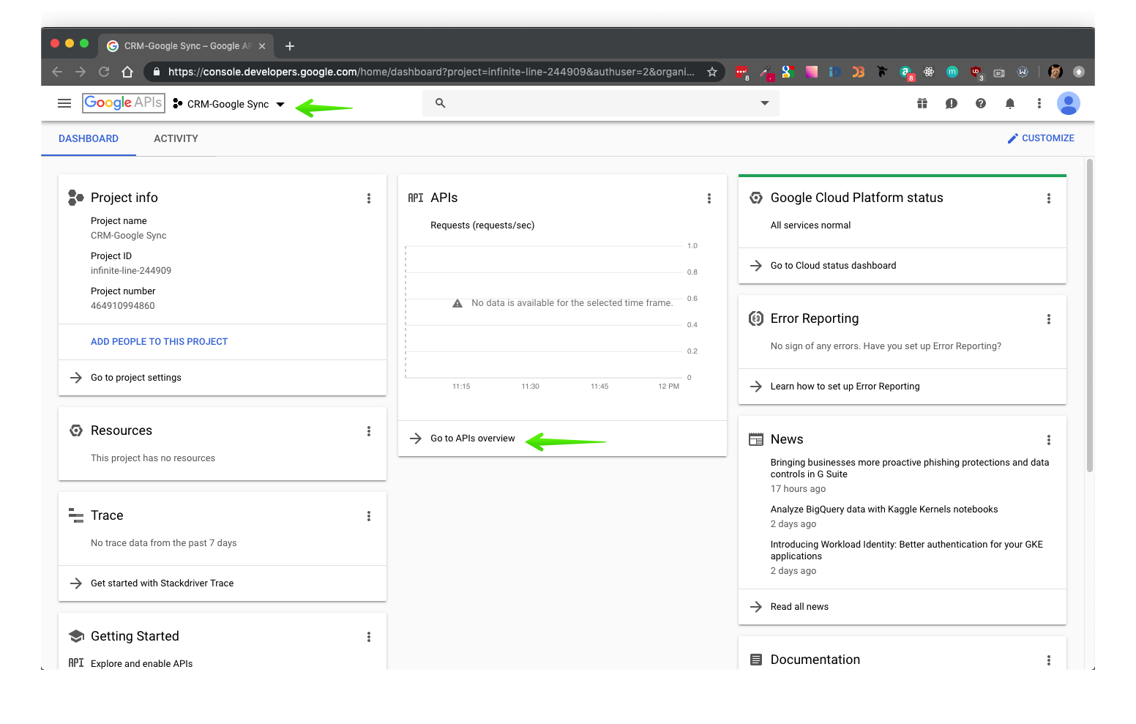Bookmark this page with the star icon
Image resolution: width=1136 pixels, height=724 pixels.
[712, 72]
